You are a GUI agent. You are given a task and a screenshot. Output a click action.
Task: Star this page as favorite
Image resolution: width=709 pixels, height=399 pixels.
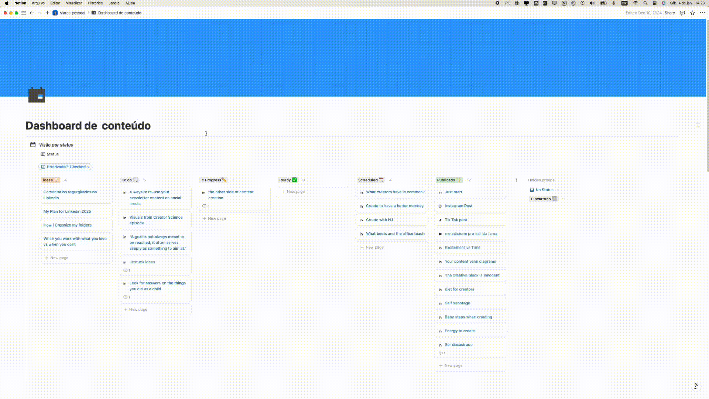click(x=692, y=13)
